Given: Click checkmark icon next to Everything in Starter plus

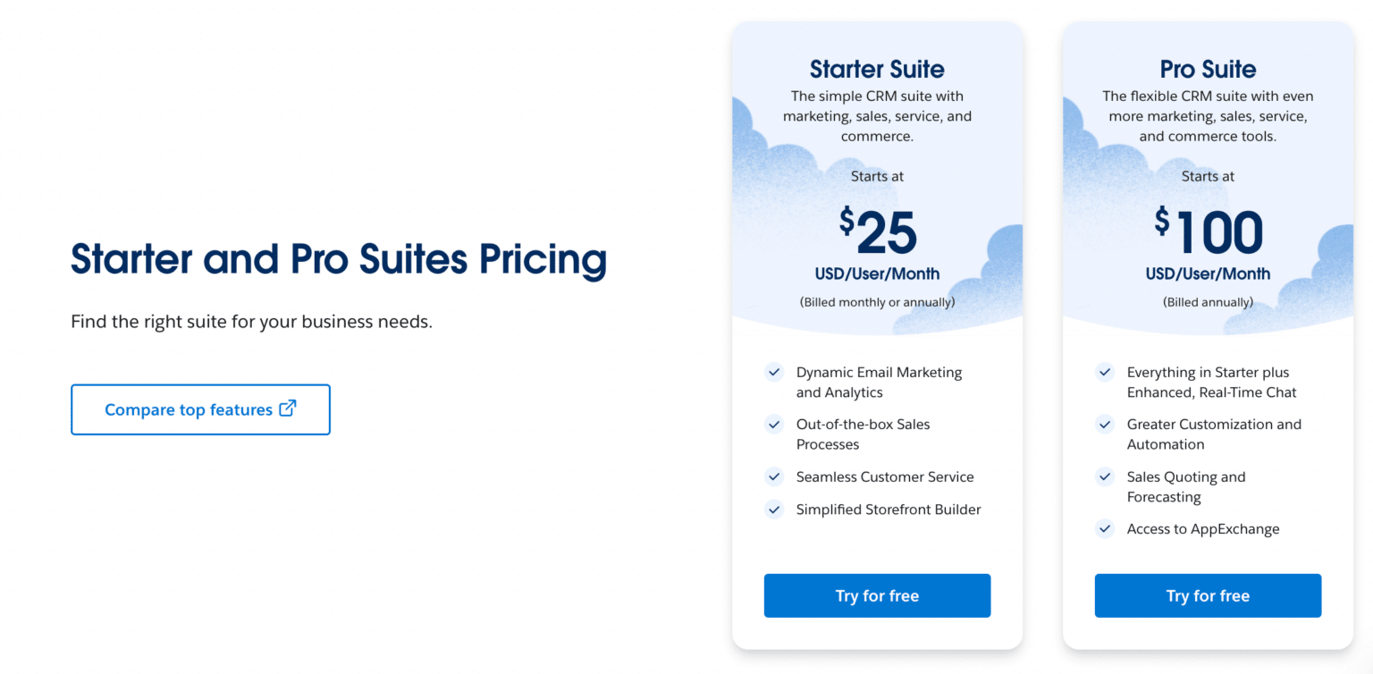Looking at the screenshot, I should [1105, 372].
